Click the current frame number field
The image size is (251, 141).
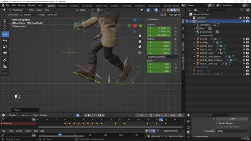142,115
